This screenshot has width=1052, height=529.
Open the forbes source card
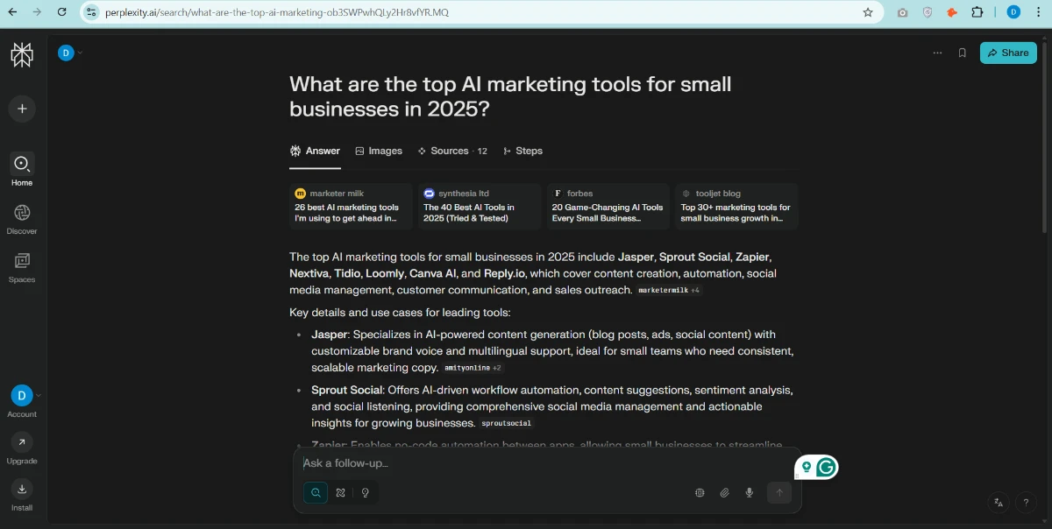608,207
